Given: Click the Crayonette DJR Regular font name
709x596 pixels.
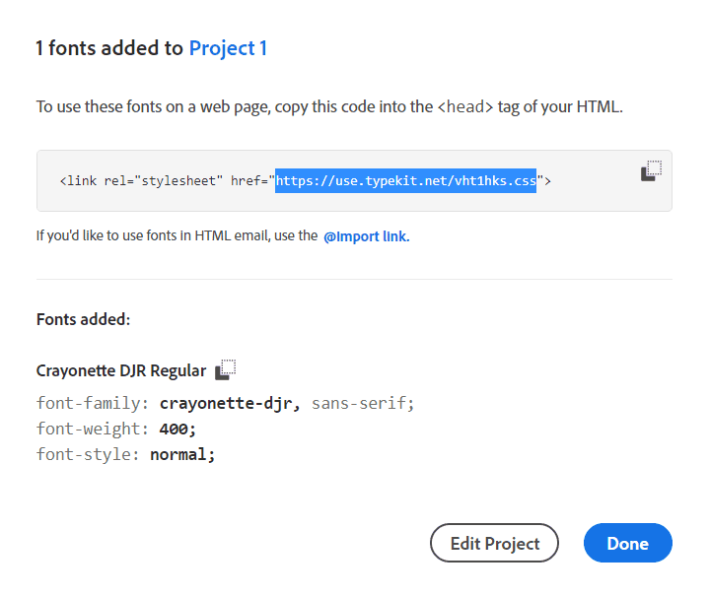Looking at the screenshot, I should pos(121,371).
